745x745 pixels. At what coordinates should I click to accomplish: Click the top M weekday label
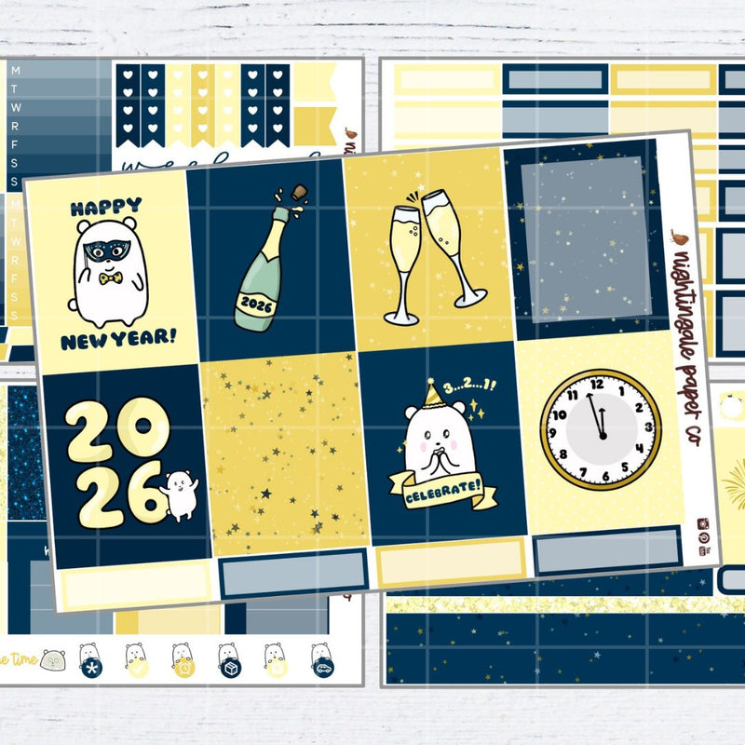pos(15,71)
